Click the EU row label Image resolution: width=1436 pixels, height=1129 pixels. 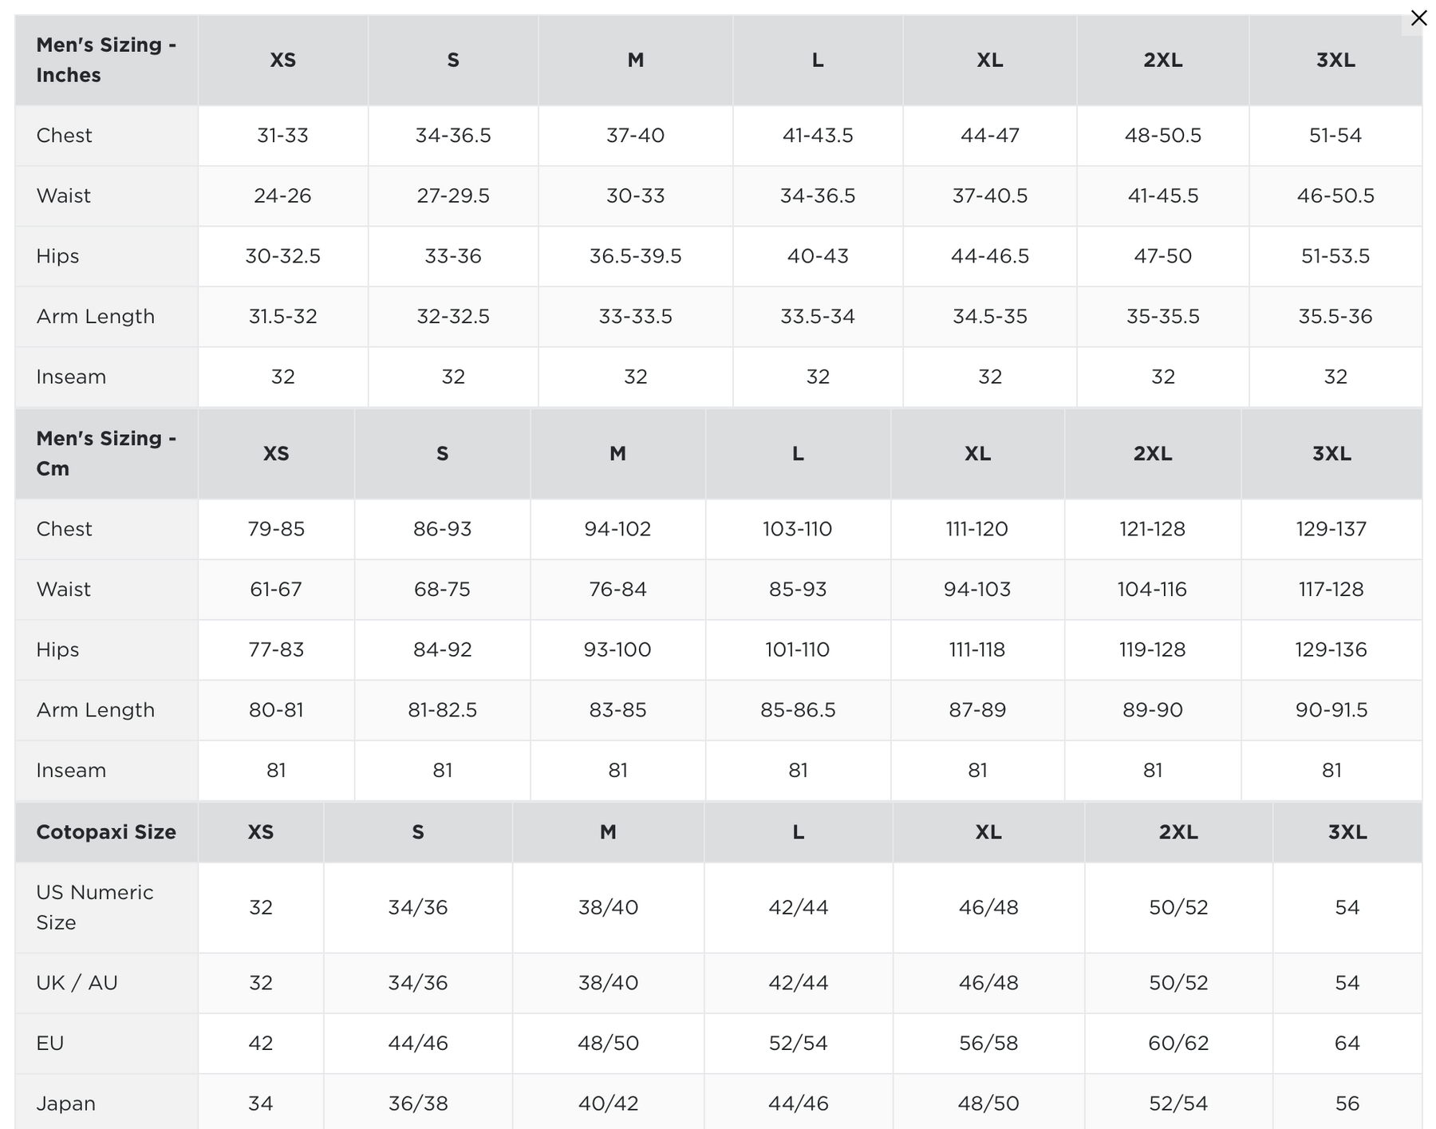[x=49, y=1043]
